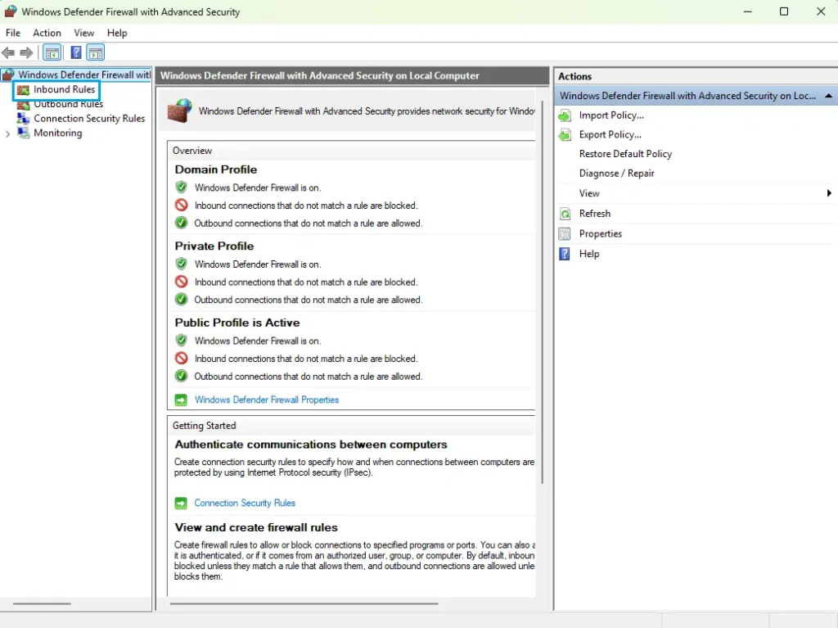Open the Connection Security Rules link
Image resolution: width=838 pixels, height=628 pixels.
245,503
